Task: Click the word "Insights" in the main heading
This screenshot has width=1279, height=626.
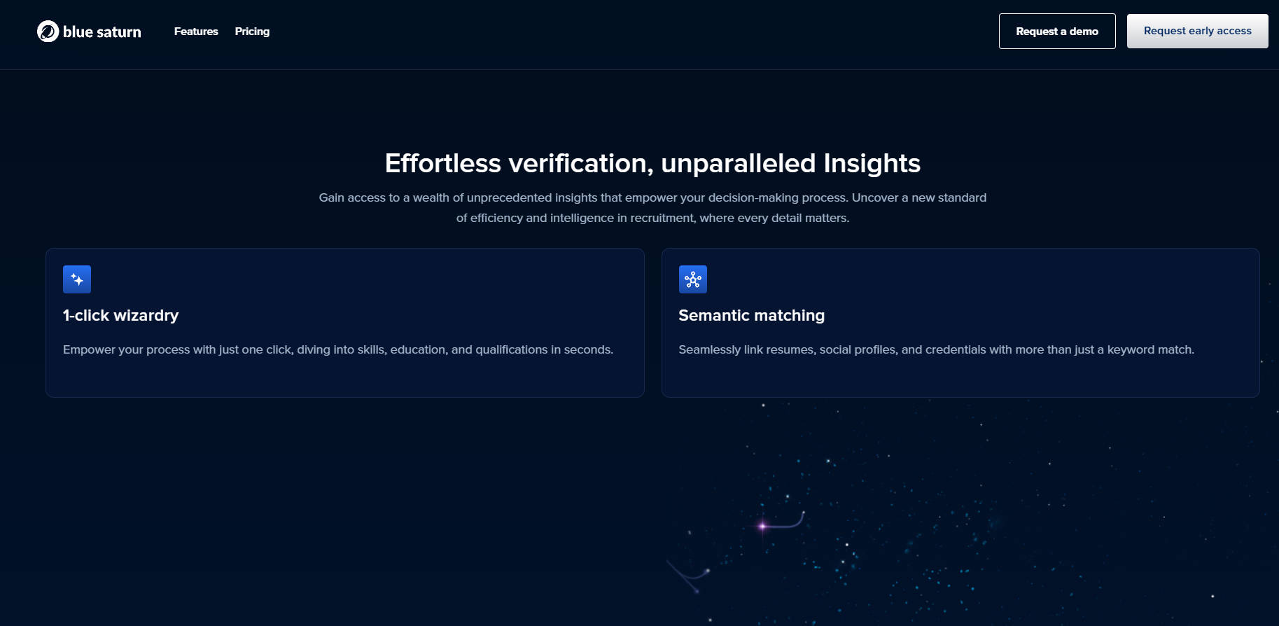Action: pyautogui.click(x=872, y=163)
